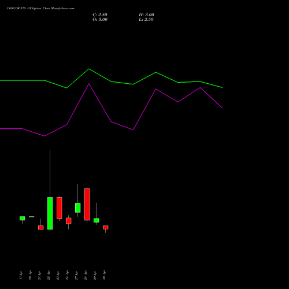Click the highest peak of green line

click(89, 69)
